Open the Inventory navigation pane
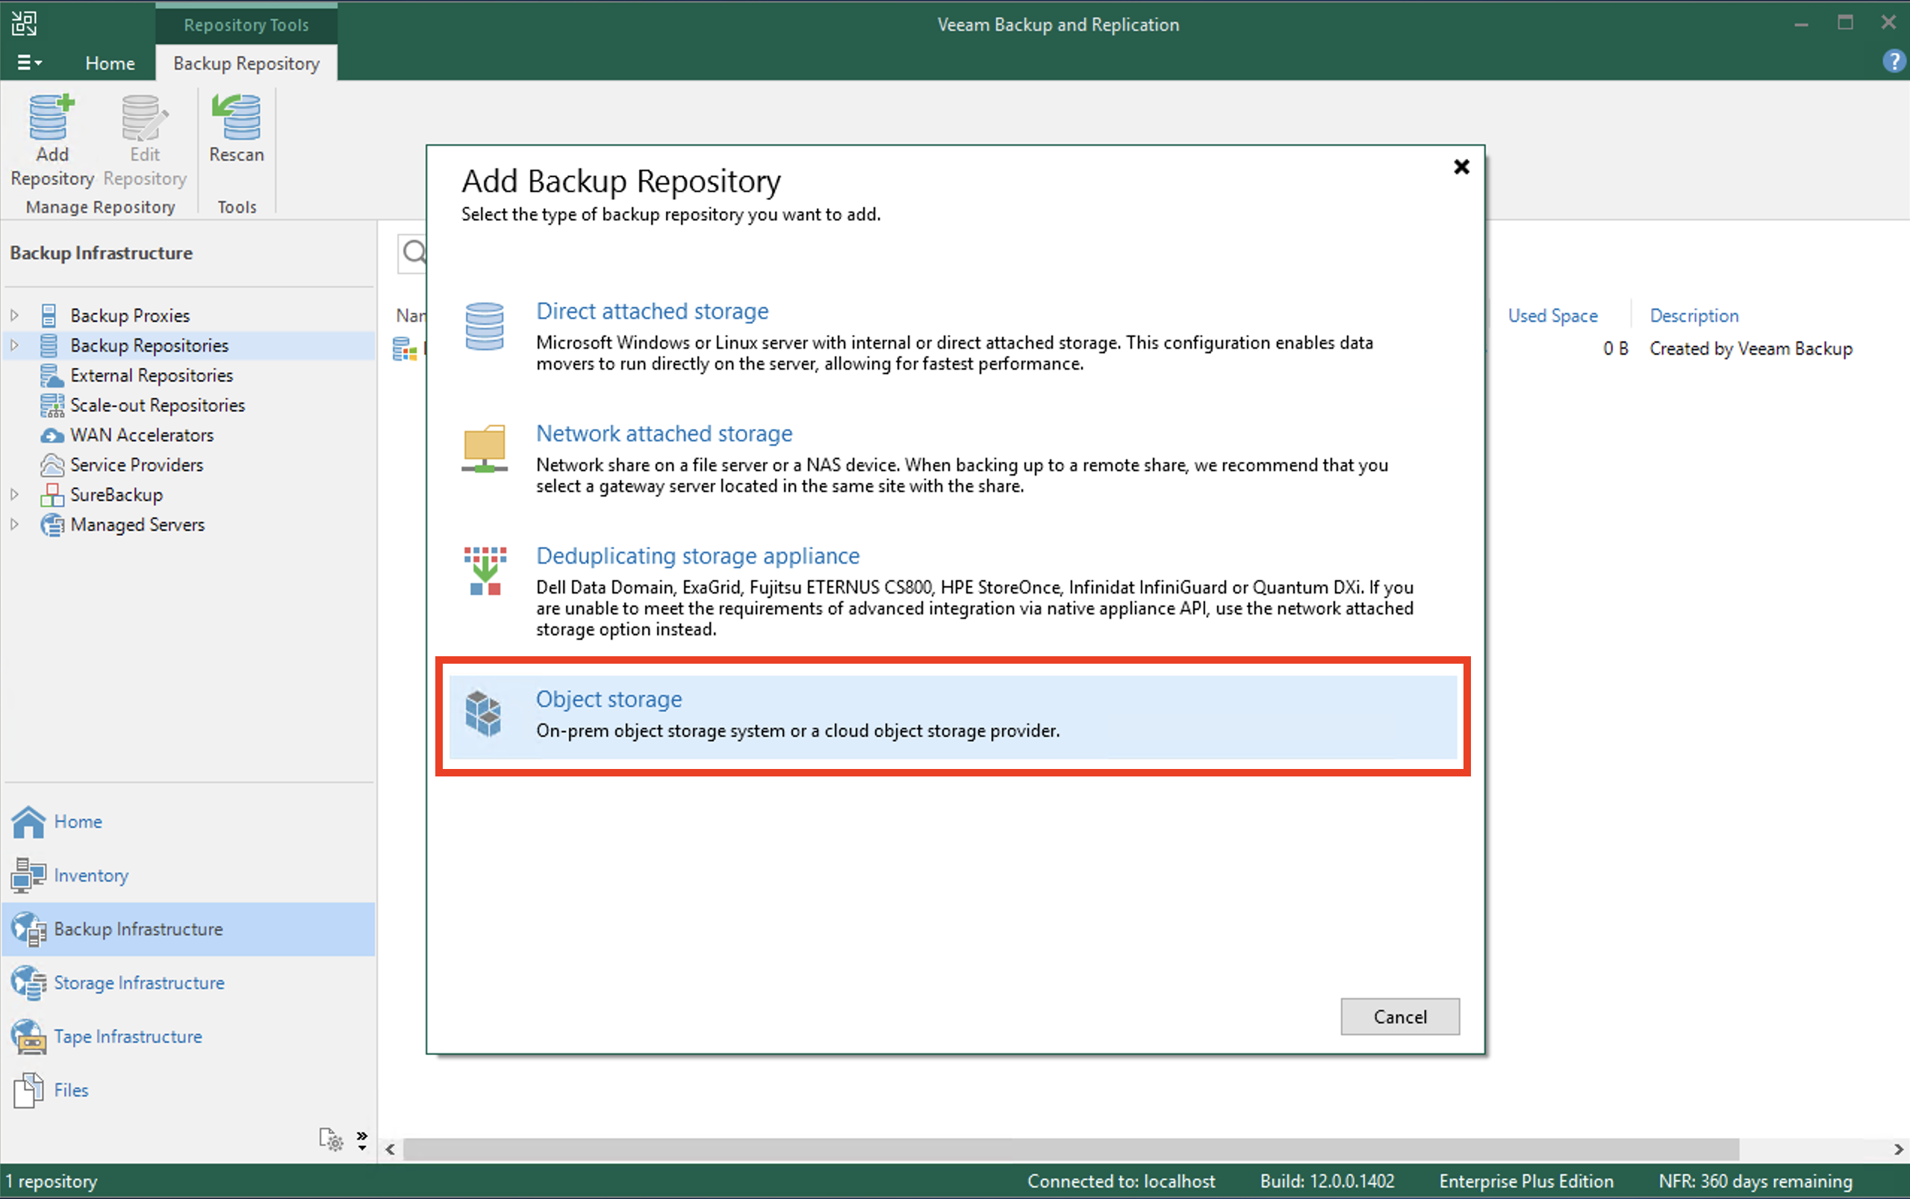 (189, 875)
